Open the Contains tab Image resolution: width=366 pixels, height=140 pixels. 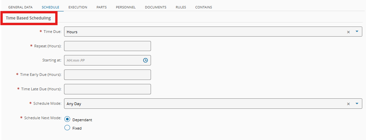(x=204, y=7)
